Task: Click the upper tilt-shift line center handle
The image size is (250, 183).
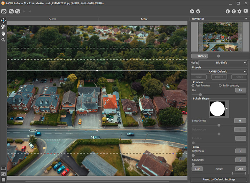Action: (x=97, y=70)
